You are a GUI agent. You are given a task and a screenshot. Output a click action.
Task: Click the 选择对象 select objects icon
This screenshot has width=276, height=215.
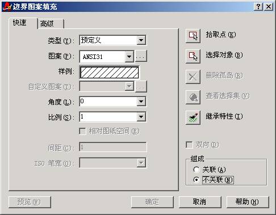click(193, 56)
